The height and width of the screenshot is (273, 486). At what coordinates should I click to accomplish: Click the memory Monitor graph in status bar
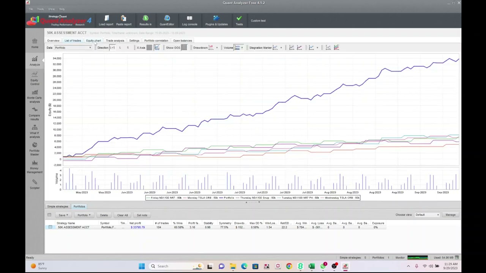(417, 258)
